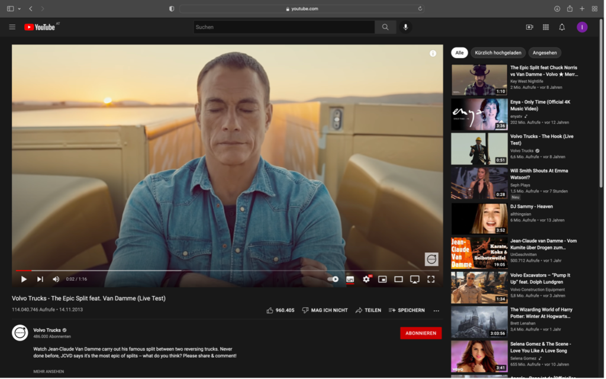Reload the page in Safari

[x=420, y=8]
